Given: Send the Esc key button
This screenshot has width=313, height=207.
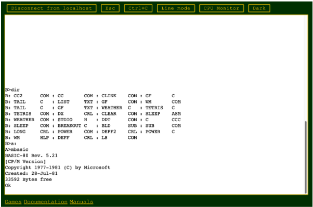Looking at the screenshot, I should 110,8.
